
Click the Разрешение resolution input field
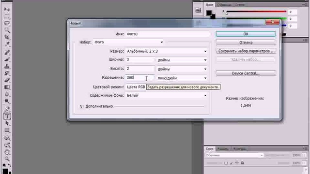[140, 78]
